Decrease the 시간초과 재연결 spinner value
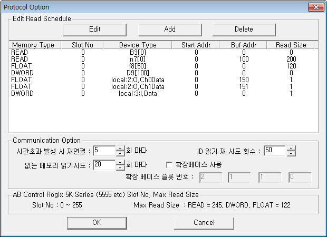 (120, 153)
